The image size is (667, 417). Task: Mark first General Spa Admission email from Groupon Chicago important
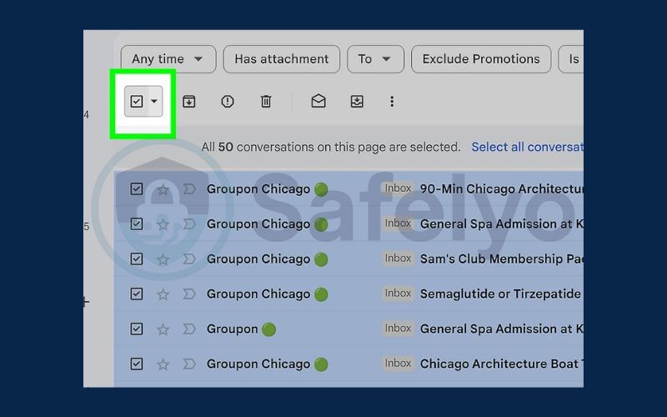pyautogui.click(x=189, y=224)
